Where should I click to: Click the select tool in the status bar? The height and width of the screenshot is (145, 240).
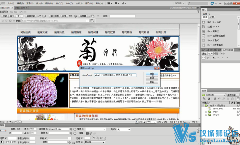[x=137, y=122]
